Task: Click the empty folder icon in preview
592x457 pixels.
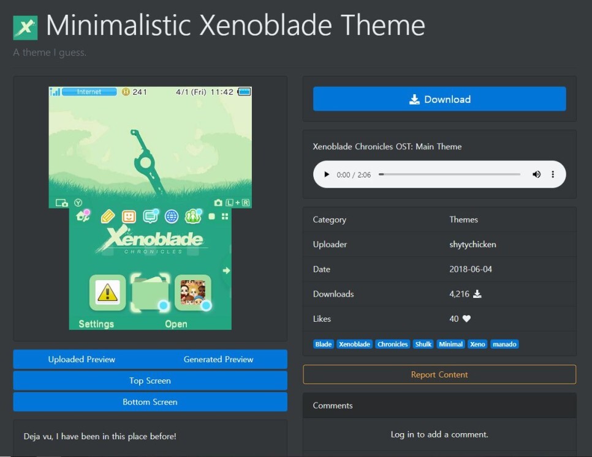Action: pyautogui.click(x=150, y=292)
